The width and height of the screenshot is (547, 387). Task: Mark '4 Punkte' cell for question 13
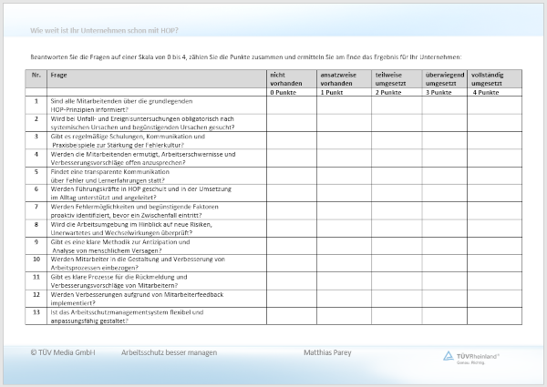(x=496, y=314)
